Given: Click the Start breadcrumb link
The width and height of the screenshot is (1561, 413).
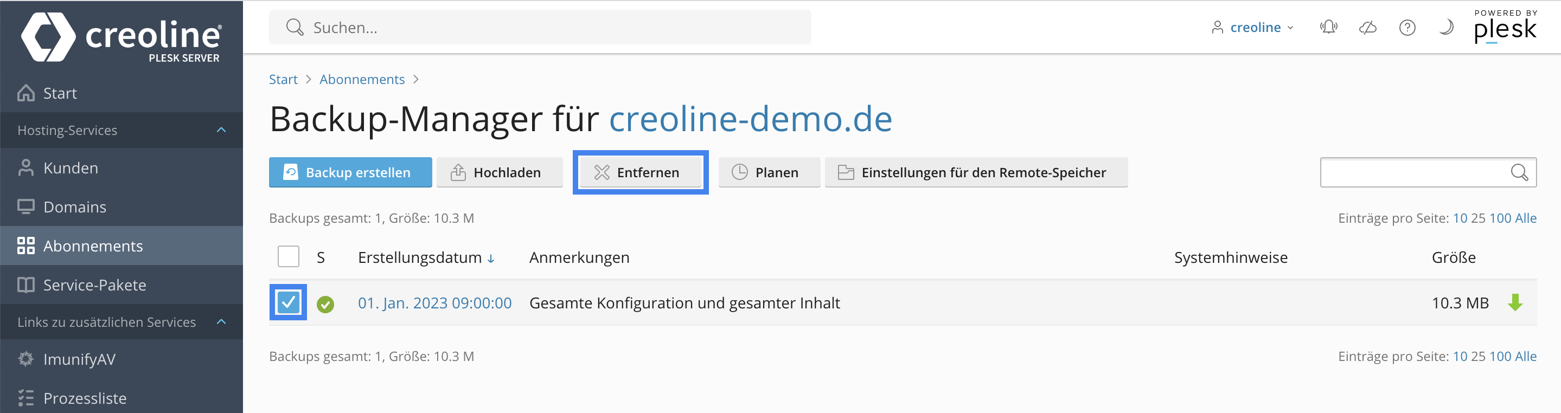Looking at the screenshot, I should pyautogui.click(x=283, y=79).
